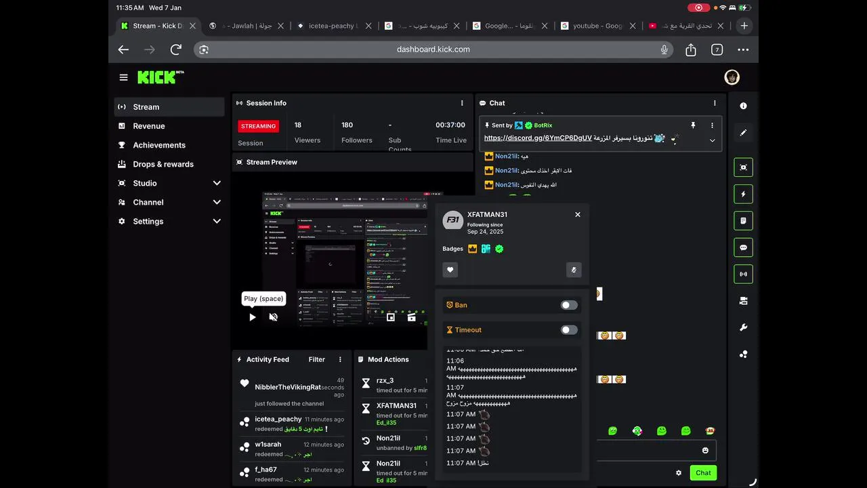Image resolution: width=867 pixels, height=488 pixels.
Task: Toggle the Chat widget bubble icon
Action: (743, 247)
